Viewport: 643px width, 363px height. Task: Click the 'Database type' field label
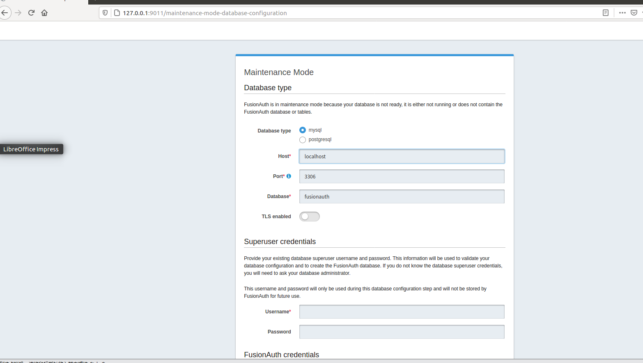tap(274, 131)
